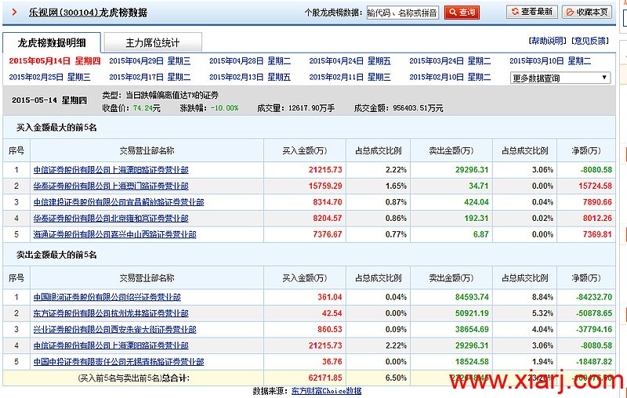627x398 pixels.
Task: Click the closing price value 74.24元
Action: coord(147,108)
